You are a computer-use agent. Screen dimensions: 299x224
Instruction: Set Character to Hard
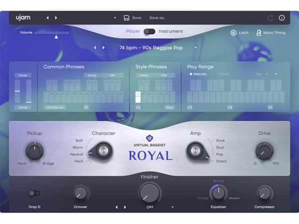[79, 161]
